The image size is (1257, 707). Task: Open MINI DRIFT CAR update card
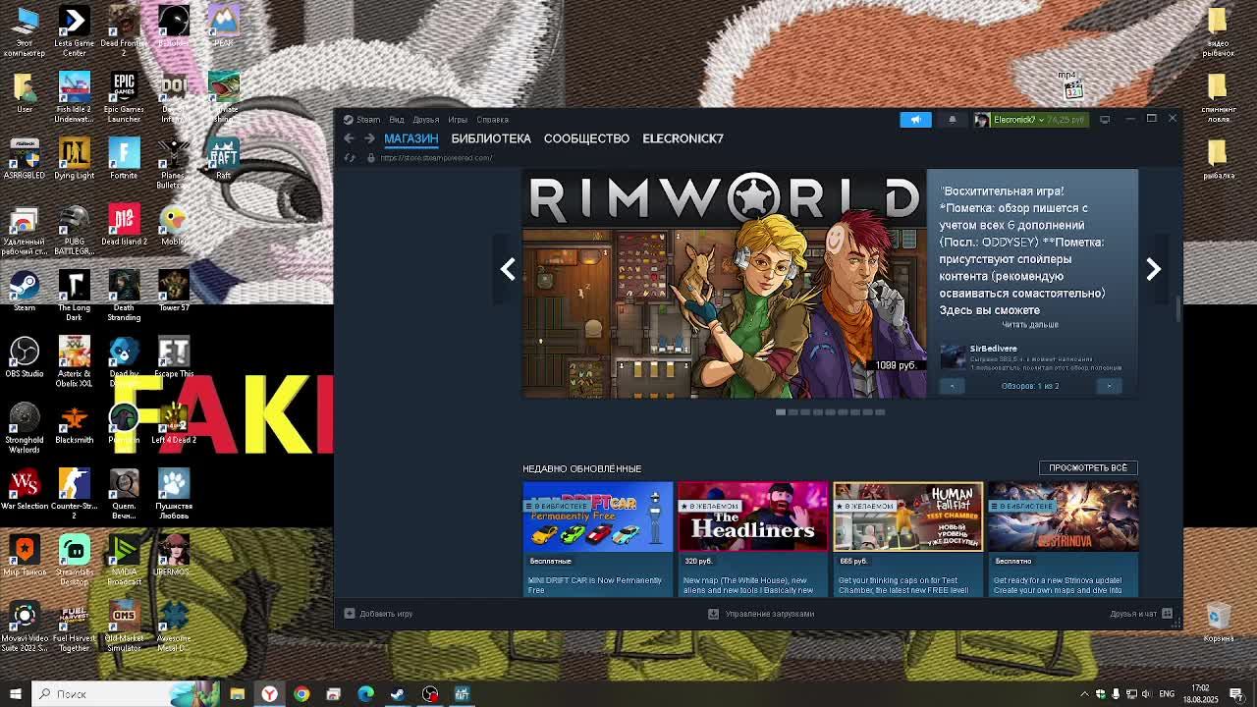(x=597, y=538)
